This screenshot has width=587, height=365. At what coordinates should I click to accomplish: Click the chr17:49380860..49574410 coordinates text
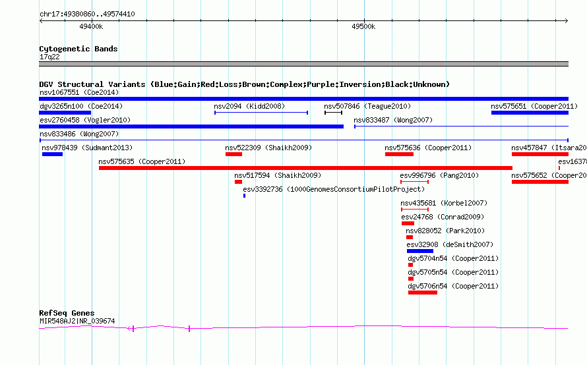click(87, 14)
